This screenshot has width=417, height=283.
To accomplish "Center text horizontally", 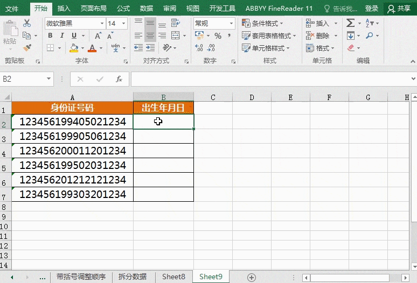I will click(x=150, y=36).
